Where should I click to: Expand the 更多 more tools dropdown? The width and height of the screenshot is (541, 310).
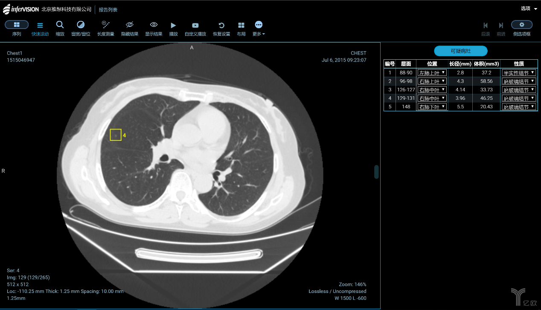259,26
